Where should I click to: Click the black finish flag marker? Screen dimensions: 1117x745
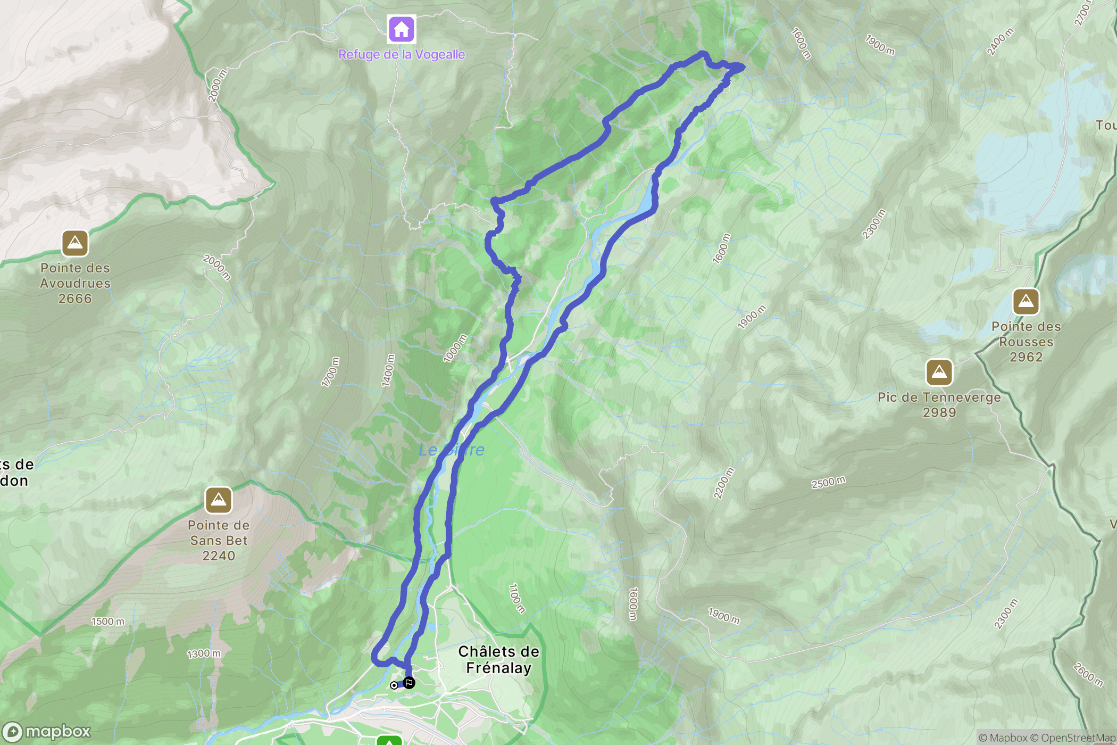click(x=409, y=683)
